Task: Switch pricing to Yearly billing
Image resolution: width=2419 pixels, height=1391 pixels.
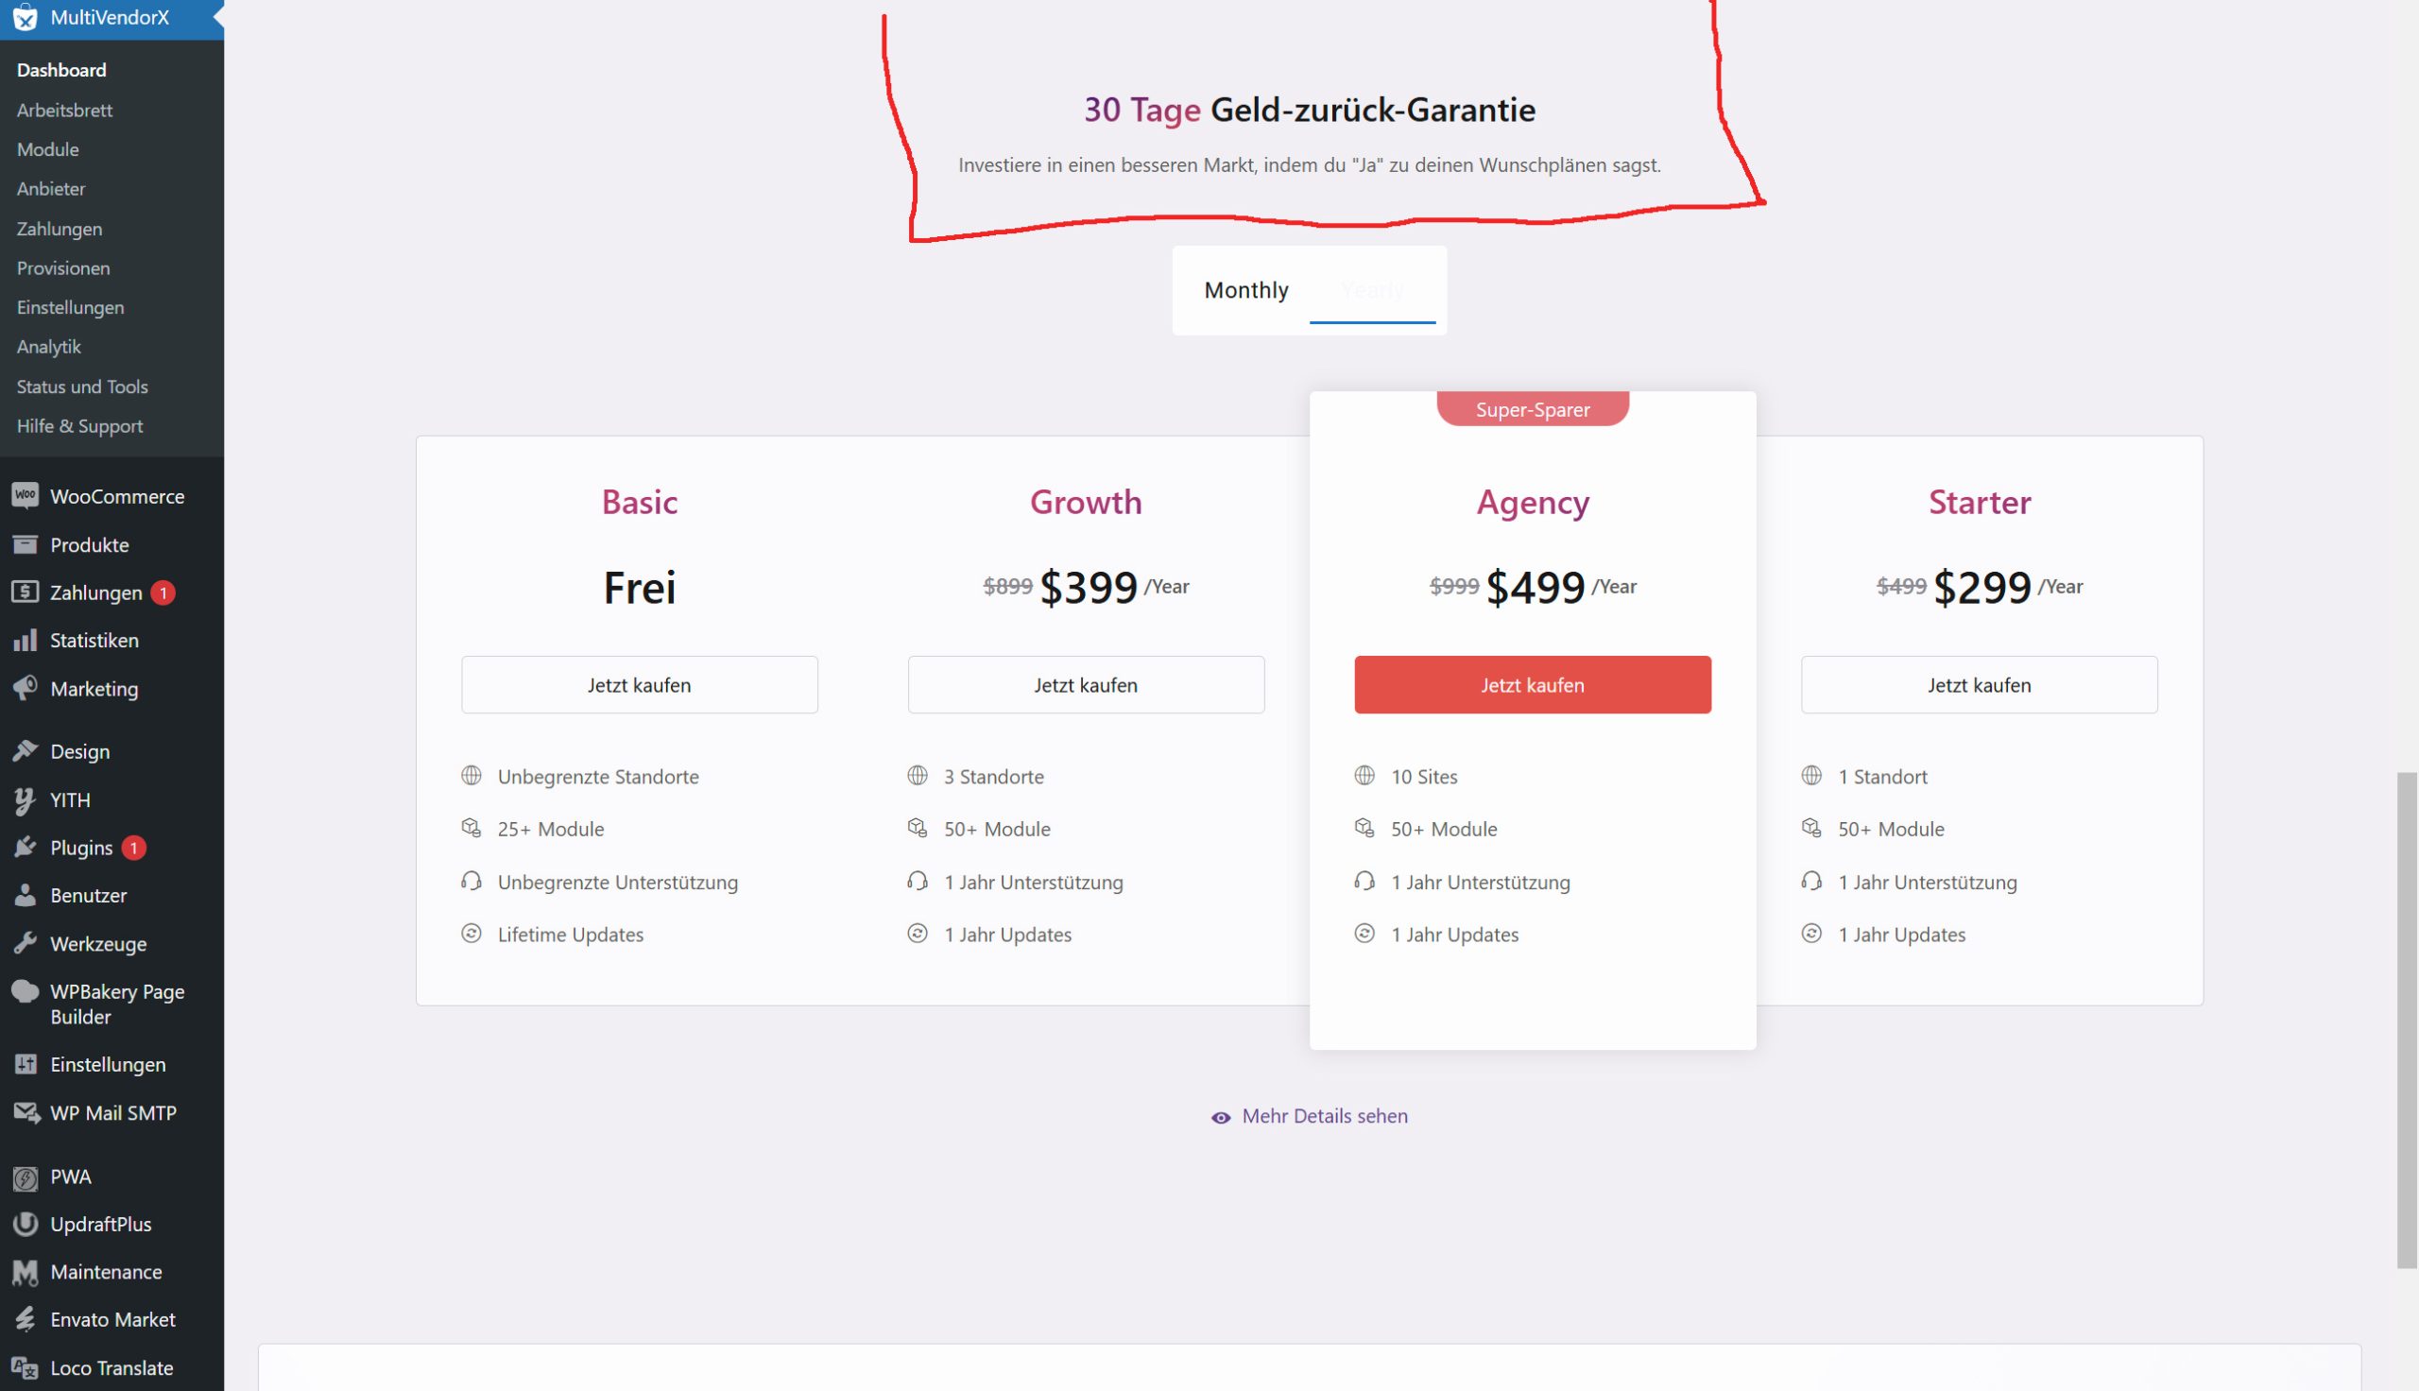Action: coord(1372,290)
